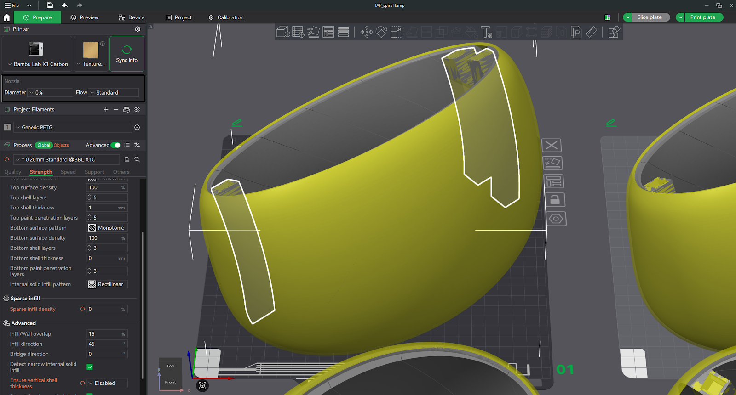Open printer settings gear icon
This screenshot has width=736, height=395.
point(138,29)
